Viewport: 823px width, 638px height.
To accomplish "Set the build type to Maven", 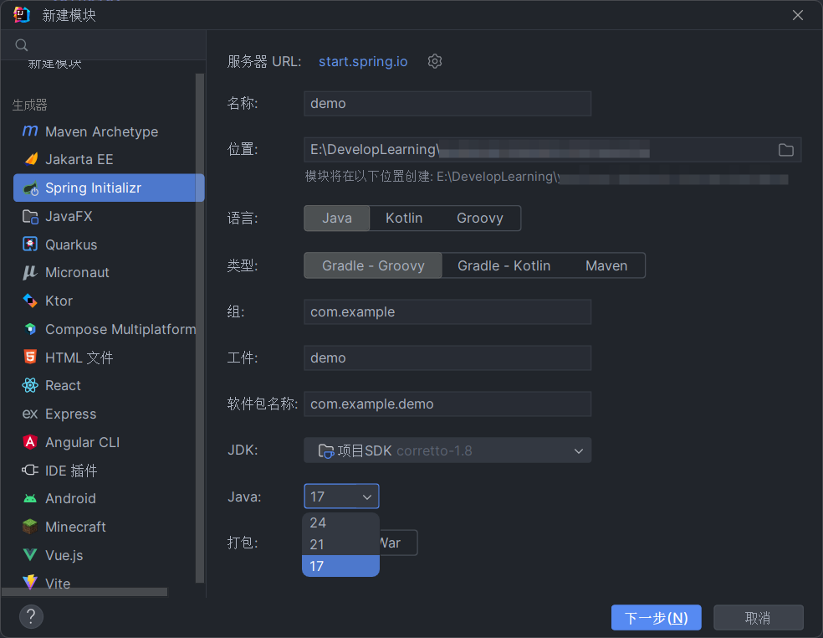I will pos(606,265).
